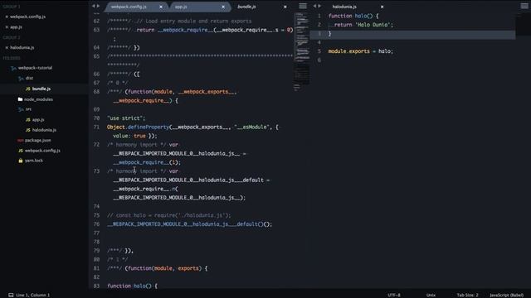The width and height of the screenshot is (531, 298).
Task: Close webpack.config.js in open files sidebar
Action: (x=7, y=17)
